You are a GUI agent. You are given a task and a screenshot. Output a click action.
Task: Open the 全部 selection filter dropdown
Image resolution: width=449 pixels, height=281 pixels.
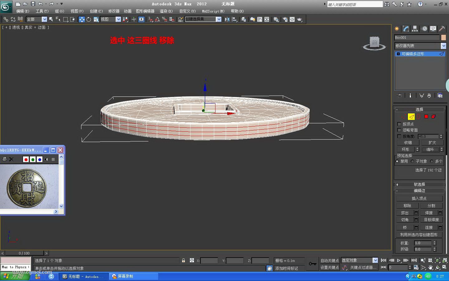(x=44, y=19)
